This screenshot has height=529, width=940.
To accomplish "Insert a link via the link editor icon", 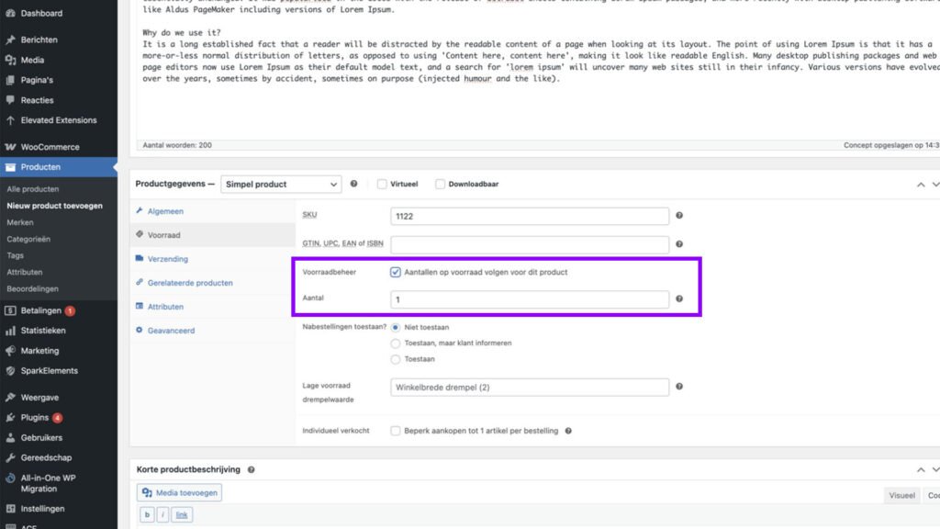I will [x=182, y=514].
